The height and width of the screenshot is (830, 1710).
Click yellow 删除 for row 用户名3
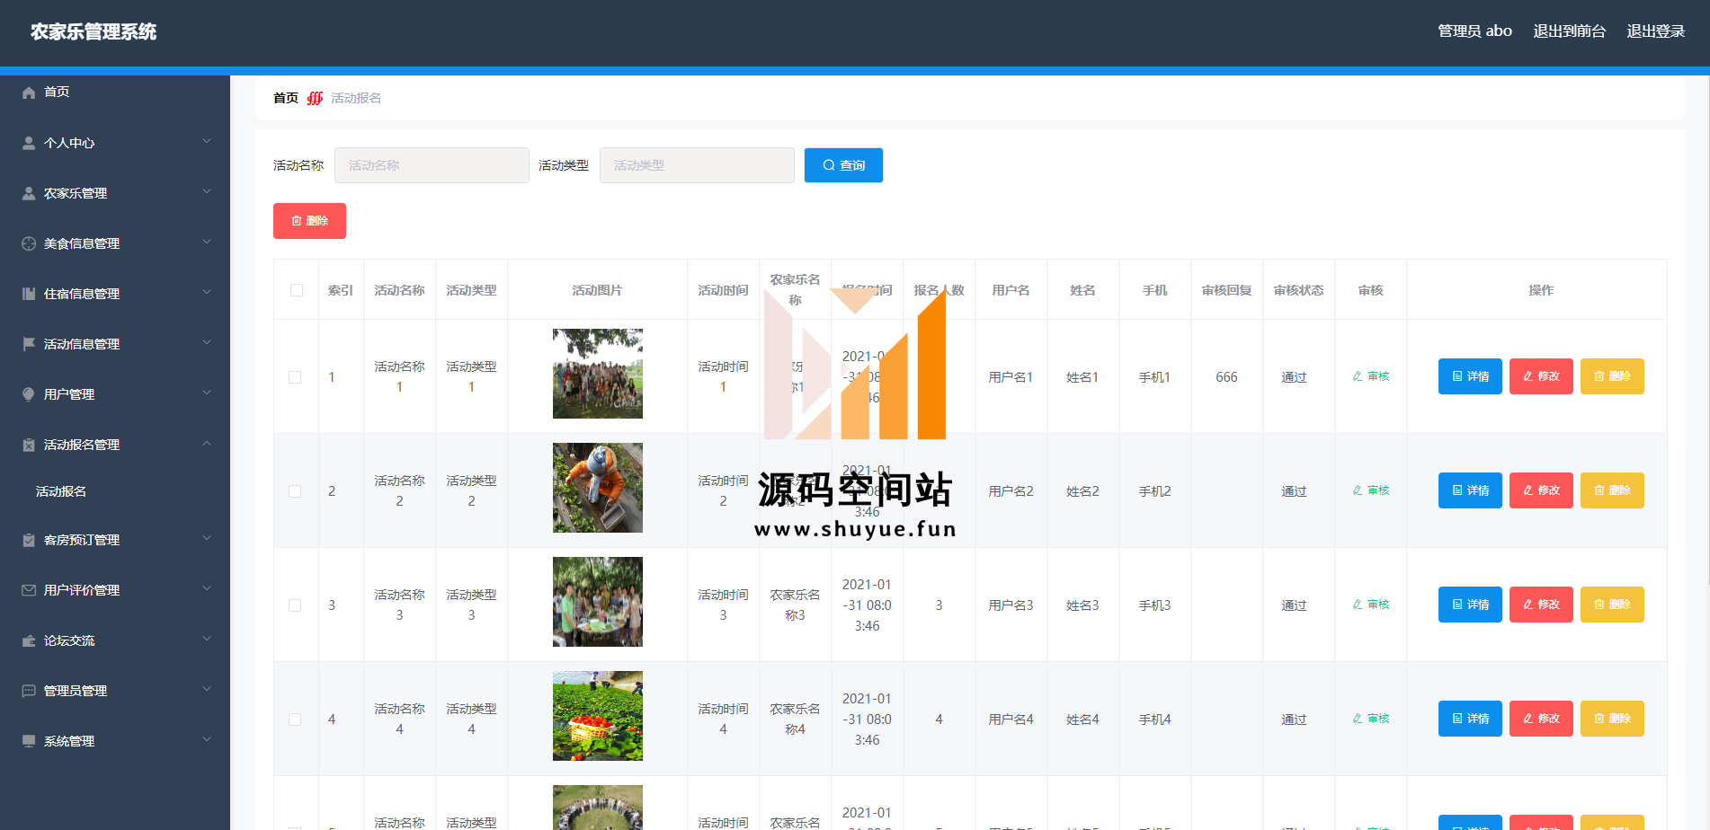click(x=1612, y=605)
